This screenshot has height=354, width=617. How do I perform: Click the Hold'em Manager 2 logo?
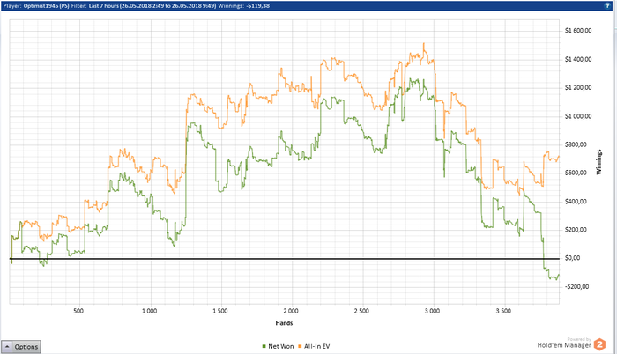point(599,344)
